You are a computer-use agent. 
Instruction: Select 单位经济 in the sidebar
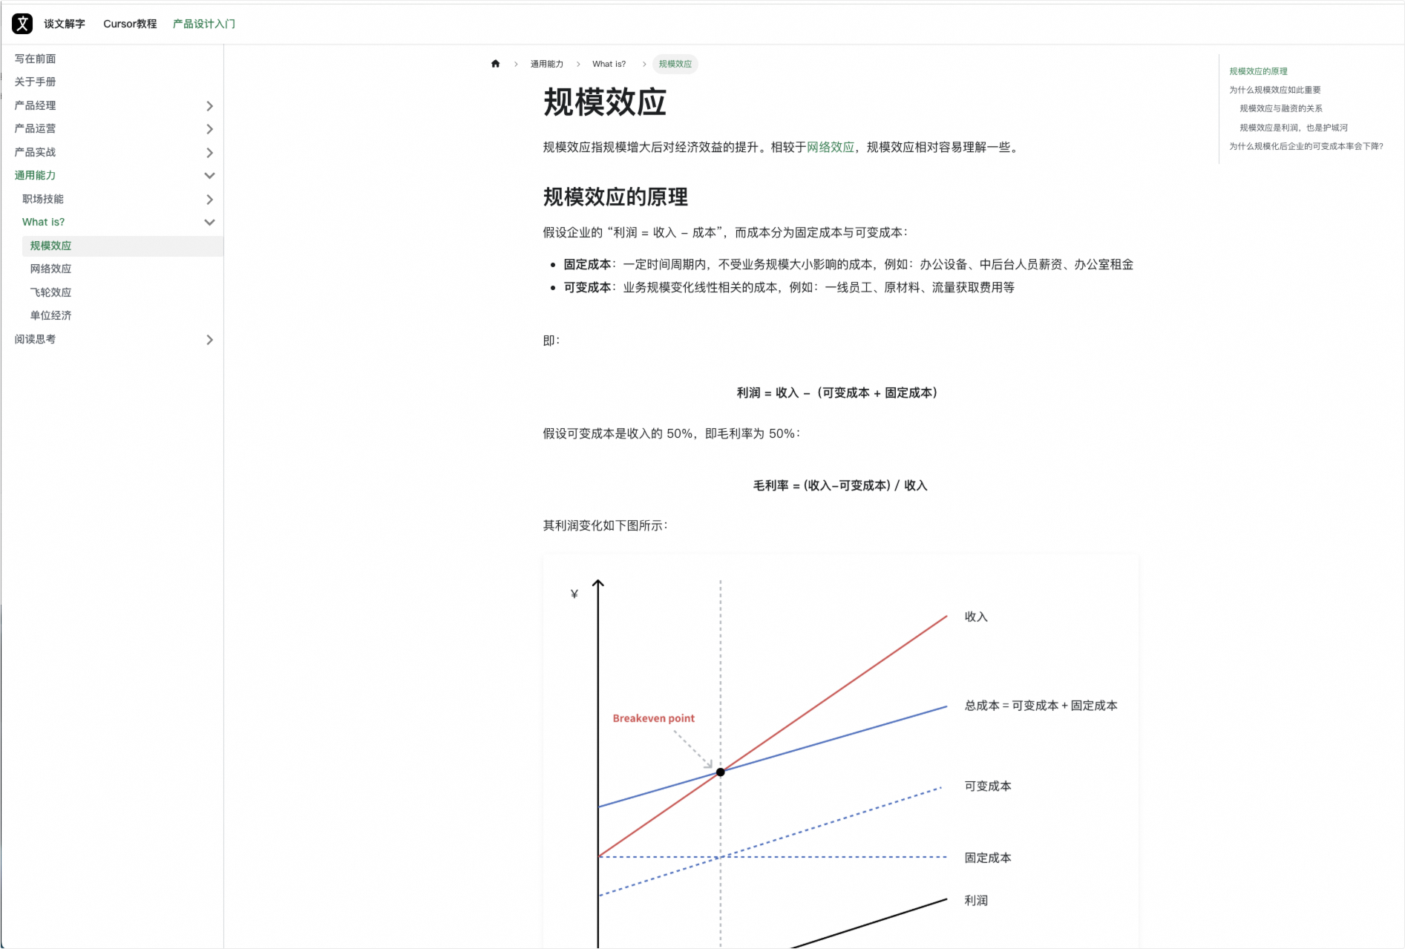coord(50,315)
